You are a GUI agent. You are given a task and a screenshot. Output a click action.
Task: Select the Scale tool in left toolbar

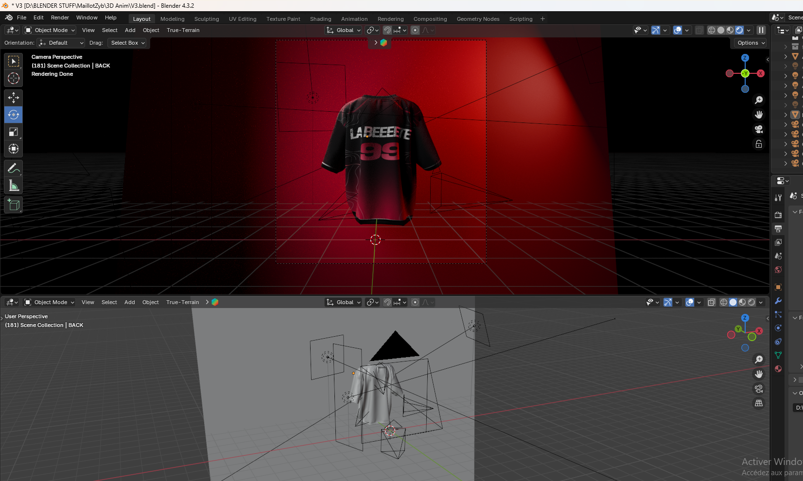pyautogui.click(x=14, y=132)
